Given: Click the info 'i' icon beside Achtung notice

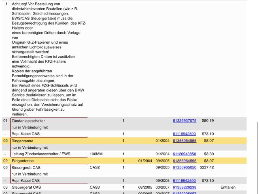Looking at the screenshot, I should [6, 3].
